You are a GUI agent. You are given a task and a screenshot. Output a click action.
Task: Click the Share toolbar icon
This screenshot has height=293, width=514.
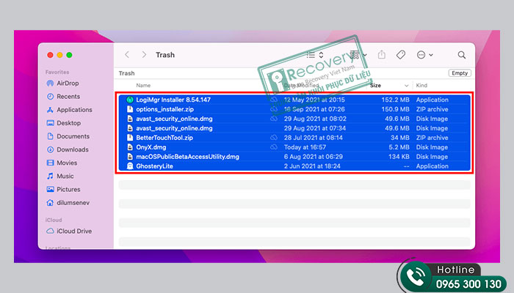click(x=382, y=55)
